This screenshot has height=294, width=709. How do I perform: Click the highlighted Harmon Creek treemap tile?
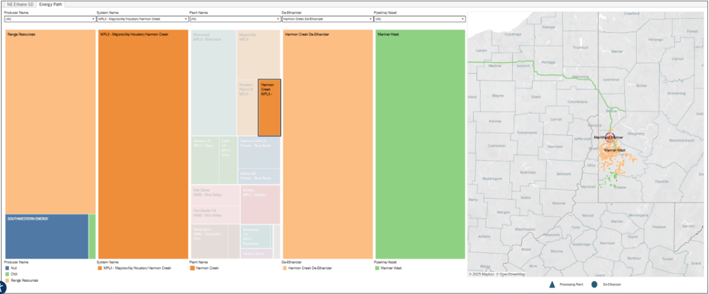[x=269, y=107]
